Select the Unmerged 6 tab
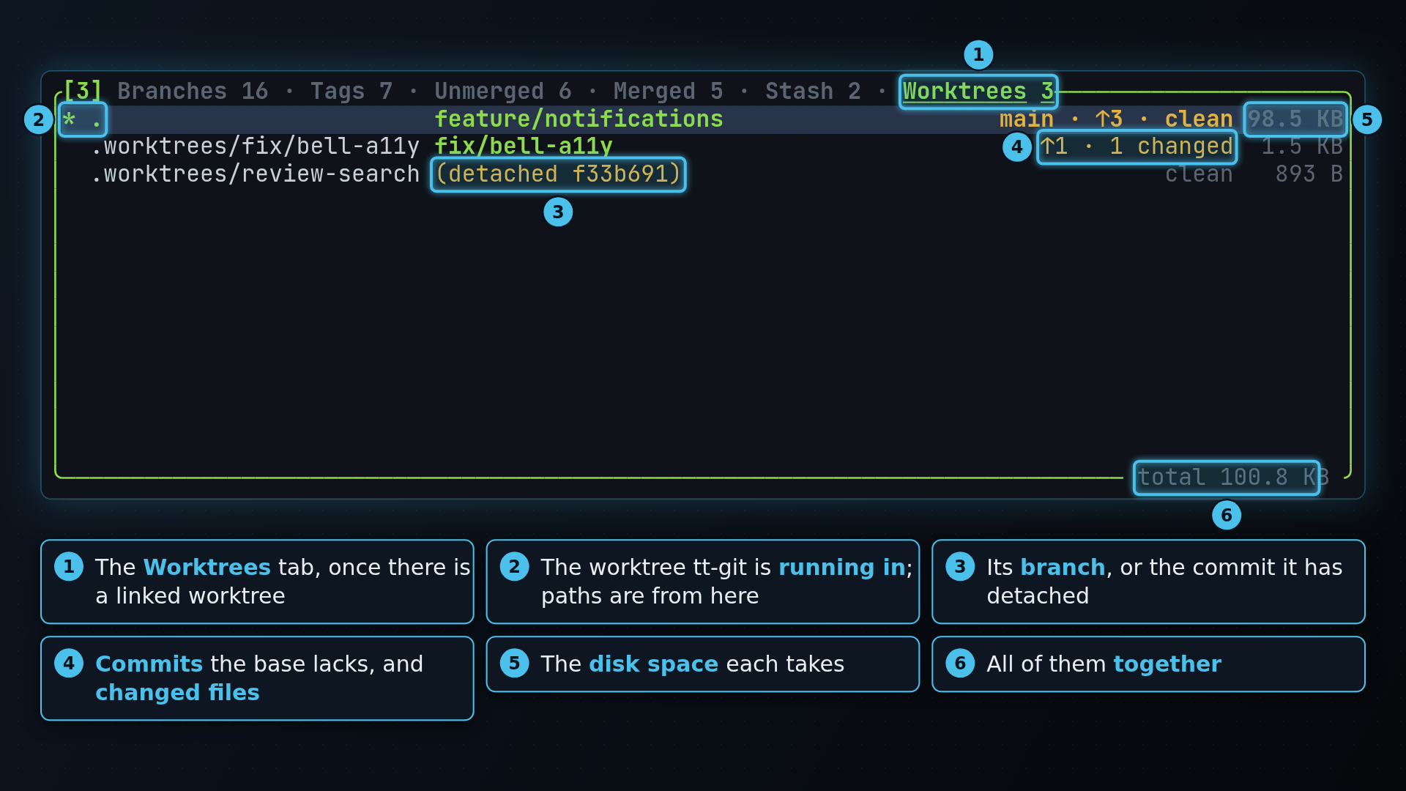The image size is (1406, 791). [503, 92]
